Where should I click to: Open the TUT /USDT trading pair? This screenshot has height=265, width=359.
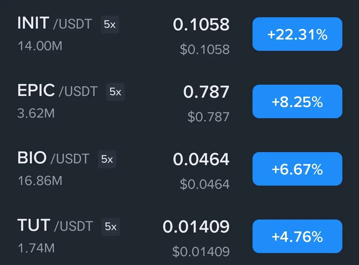pyautogui.click(x=55, y=225)
